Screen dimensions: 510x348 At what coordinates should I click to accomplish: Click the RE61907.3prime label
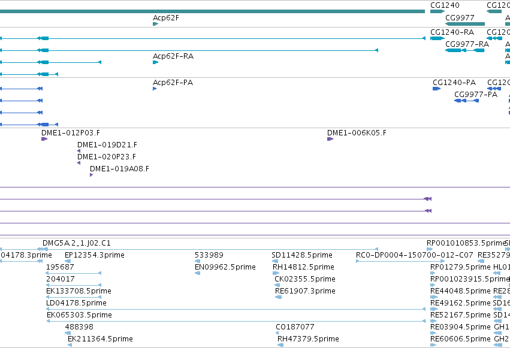tap(305, 290)
